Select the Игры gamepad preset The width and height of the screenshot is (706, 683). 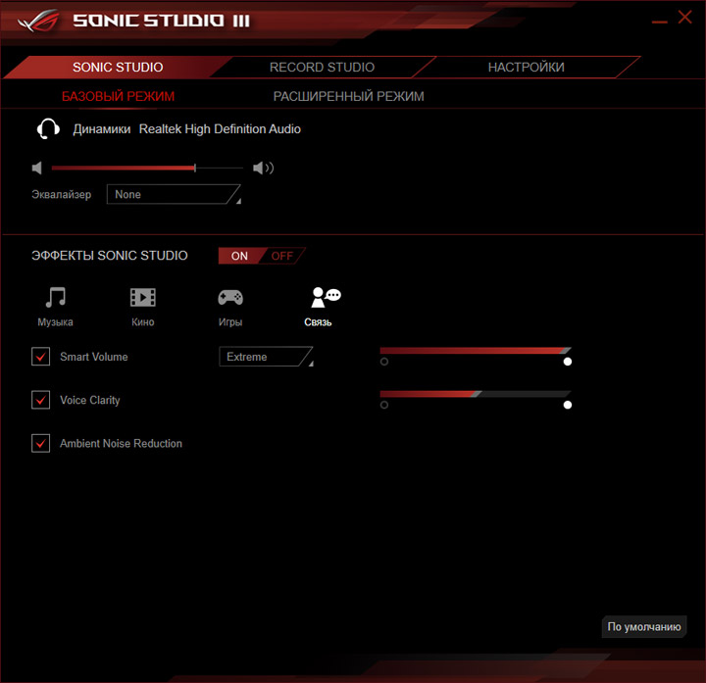tap(230, 307)
